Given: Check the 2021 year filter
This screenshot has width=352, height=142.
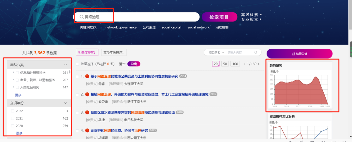Looking at the screenshot, I should click(13, 118).
